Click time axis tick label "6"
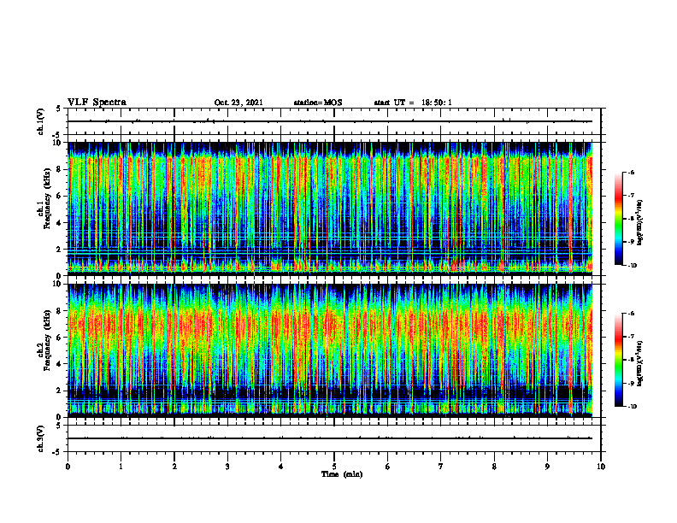The height and width of the screenshot is (523, 677). click(388, 467)
